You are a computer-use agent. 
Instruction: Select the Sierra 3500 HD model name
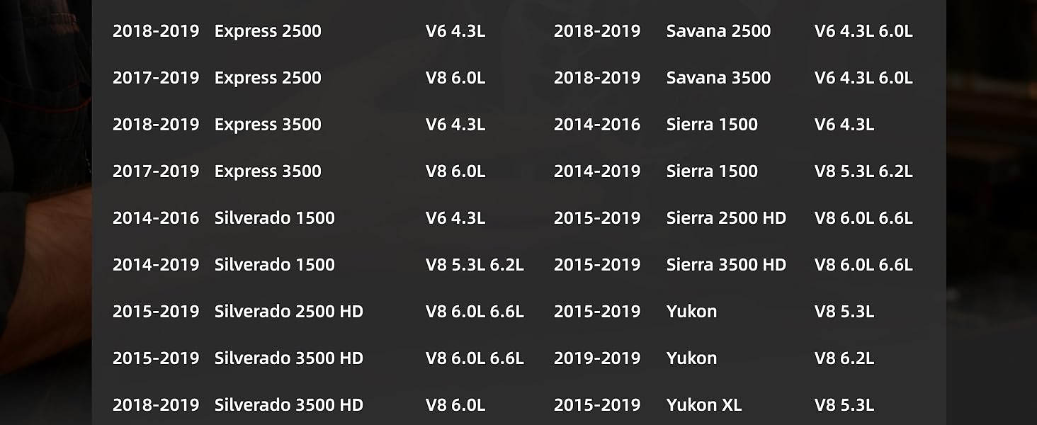click(x=726, y=265)
